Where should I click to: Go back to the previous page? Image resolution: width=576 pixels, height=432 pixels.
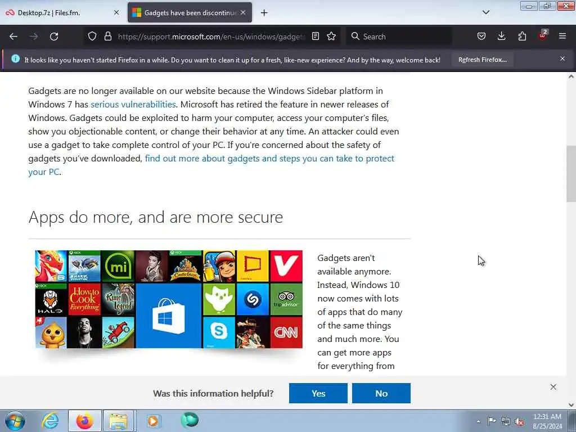coord(13,37)
